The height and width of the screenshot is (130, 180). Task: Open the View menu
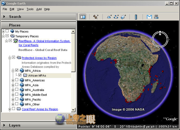(x=20, y=9)
